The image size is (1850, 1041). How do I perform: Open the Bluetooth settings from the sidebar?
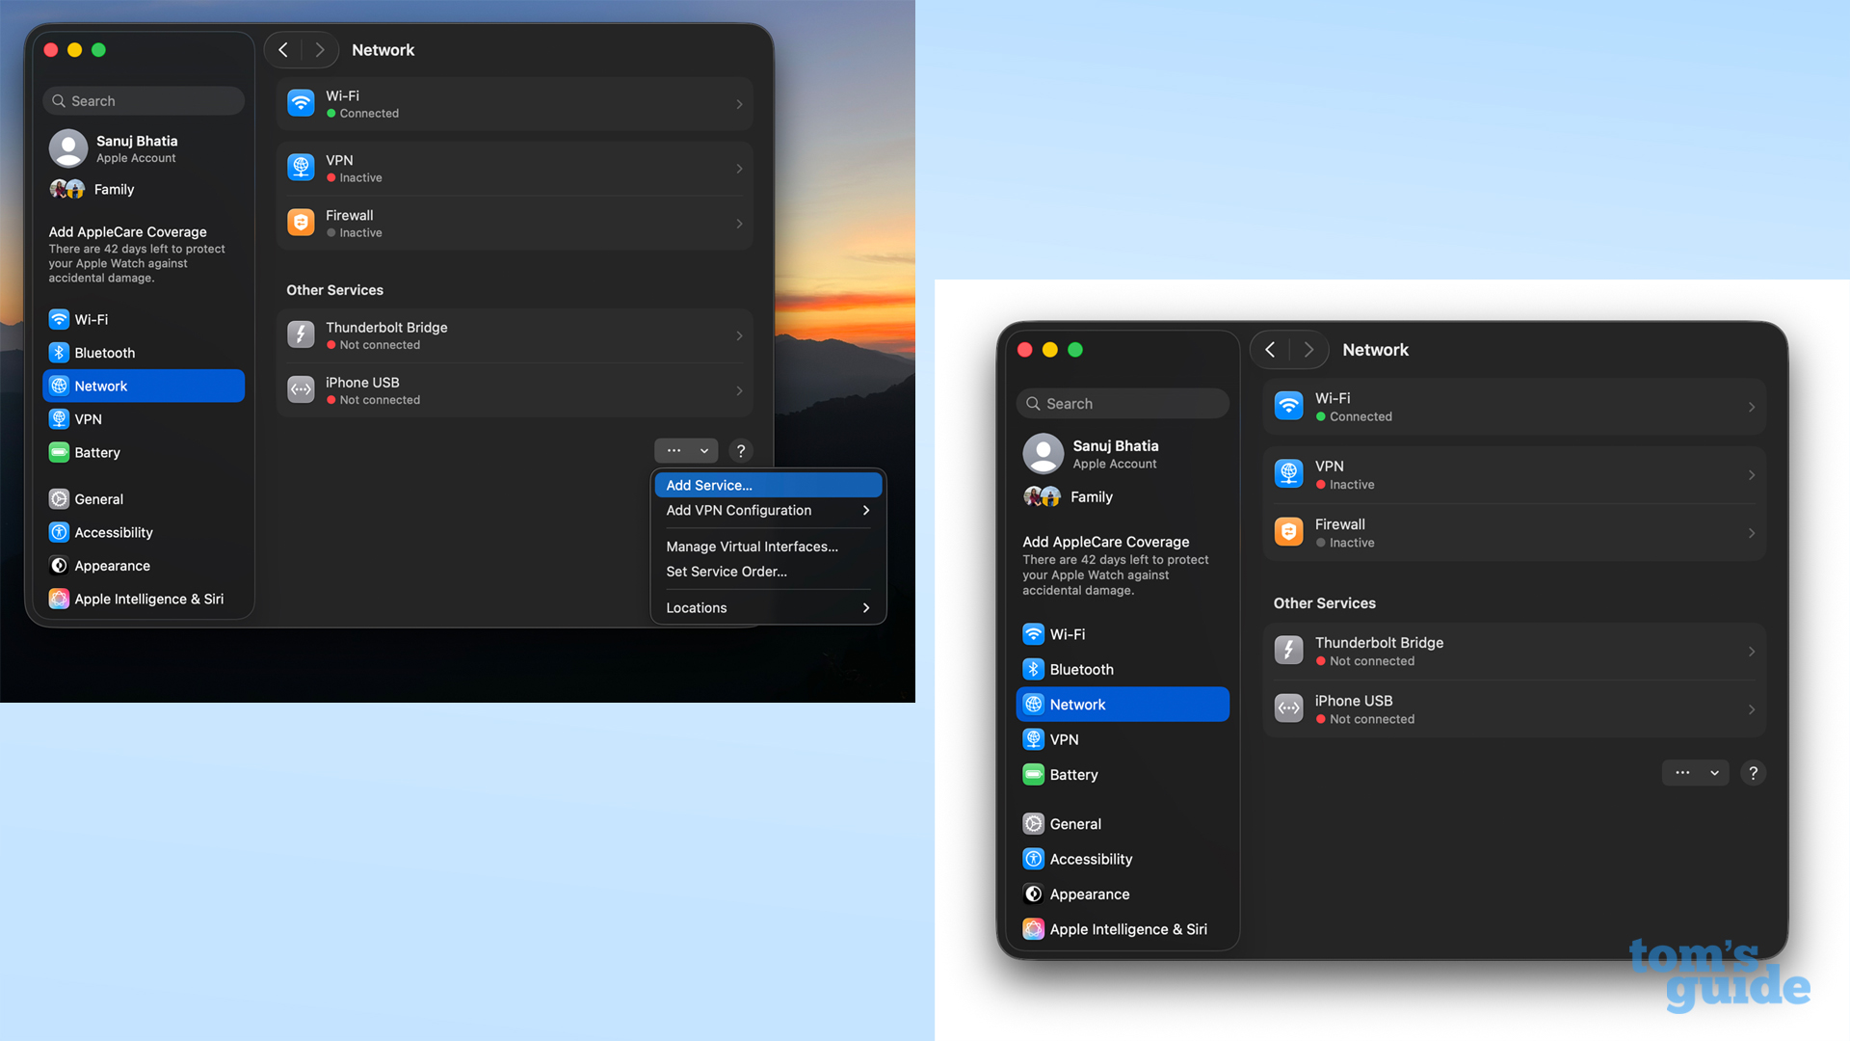59,353
